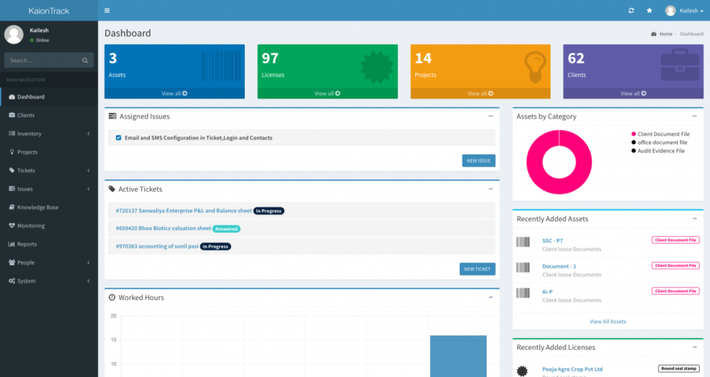The image size is (710, 377).
Task: Click the search magnifier icon in sidebar
Action: [x=85, y=61]
